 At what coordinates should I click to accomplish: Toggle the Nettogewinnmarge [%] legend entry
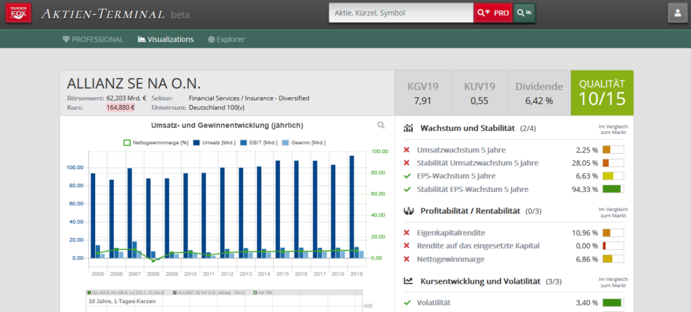pyautogui.click(x=156, y=143)
